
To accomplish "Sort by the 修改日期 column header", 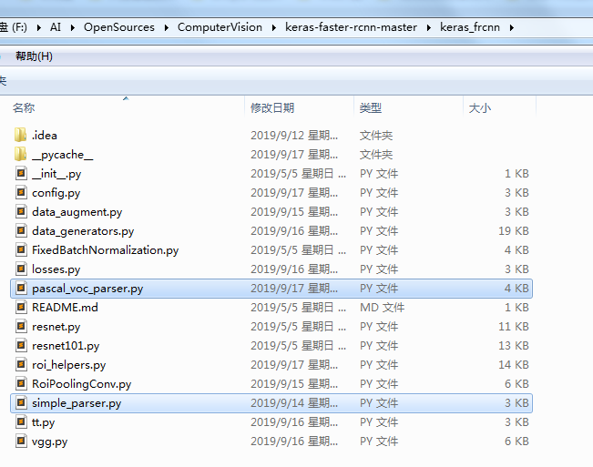I will (x=272, y=108).
